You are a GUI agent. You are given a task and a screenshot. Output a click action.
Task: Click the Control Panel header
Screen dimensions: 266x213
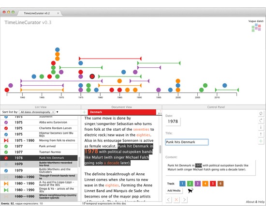pos(216,107)
